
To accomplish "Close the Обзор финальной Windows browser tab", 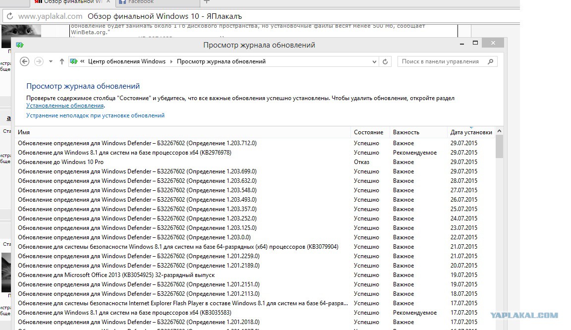I will coord(108,2).
